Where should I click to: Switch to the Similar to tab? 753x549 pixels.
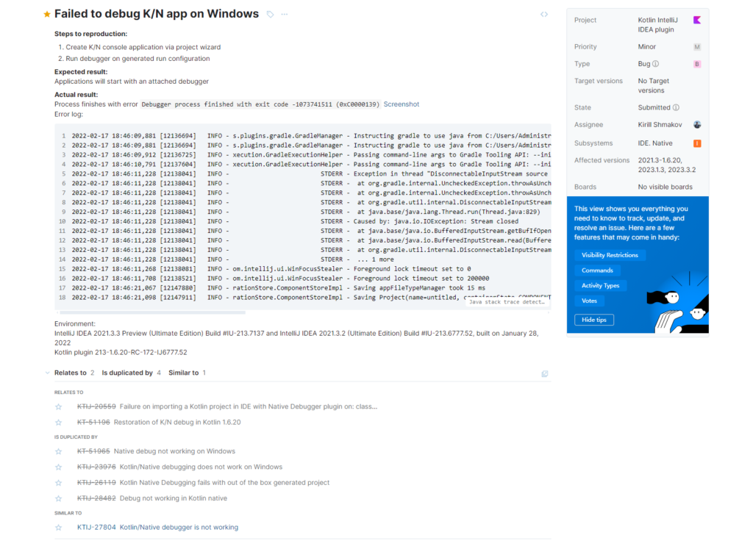pos(183,373)
